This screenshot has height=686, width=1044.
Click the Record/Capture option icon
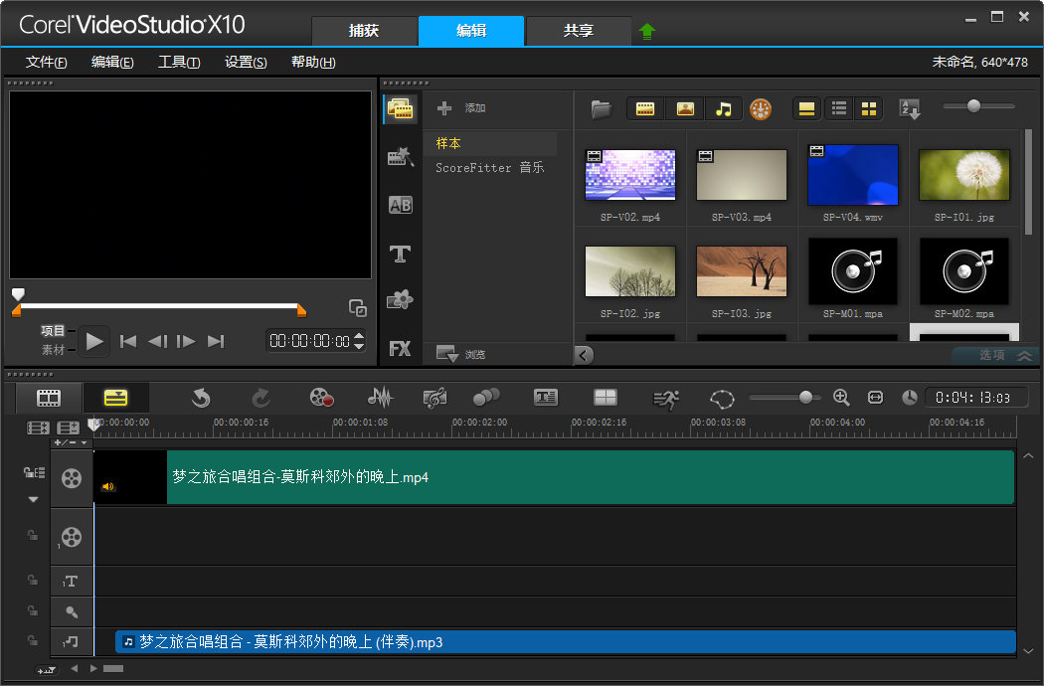[321, 398]
